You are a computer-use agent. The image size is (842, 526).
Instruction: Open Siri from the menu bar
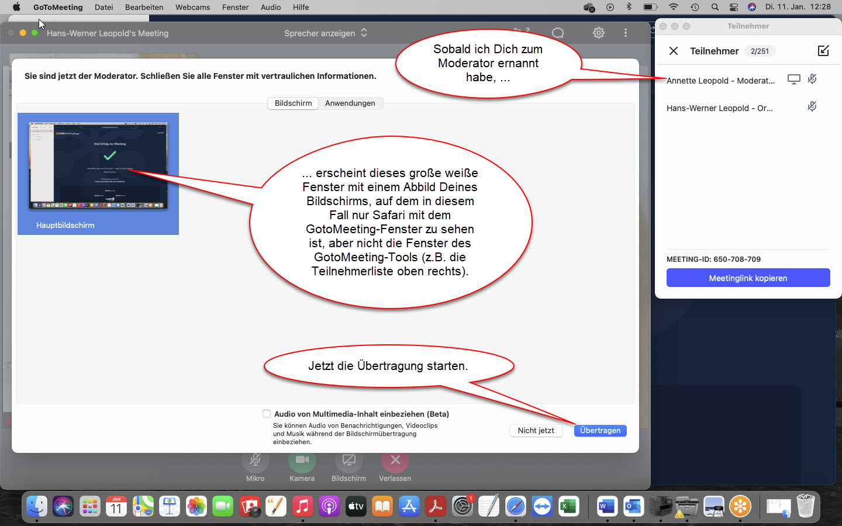click(752, 7)
